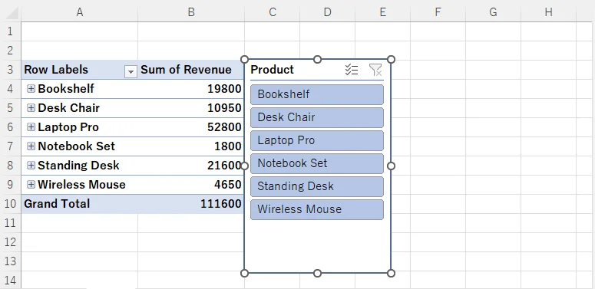
Task: Click the Notebook Set row label text
Action: pyautogui.click(x=76, y=146)
